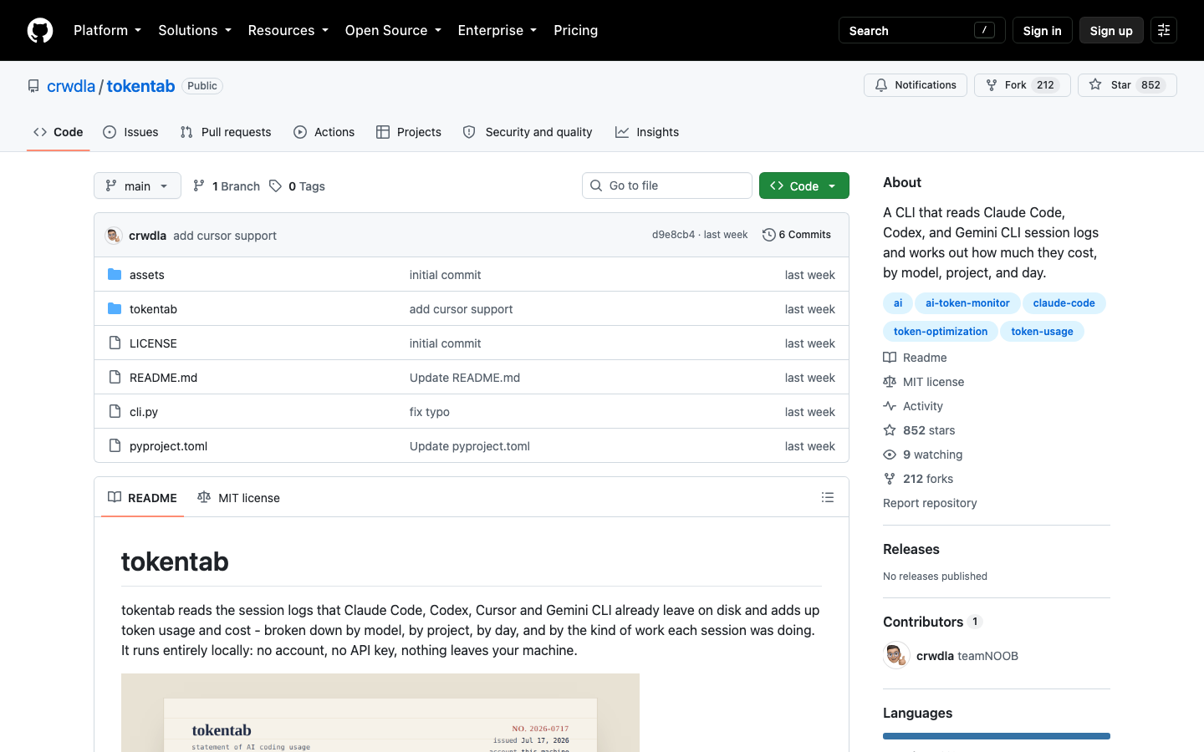This screenshot has width=1204, height=752.
Task: Click the README outline list icon
Action: [x=828, y=497]
